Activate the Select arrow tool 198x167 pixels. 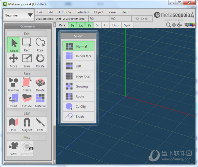[14, 45]
